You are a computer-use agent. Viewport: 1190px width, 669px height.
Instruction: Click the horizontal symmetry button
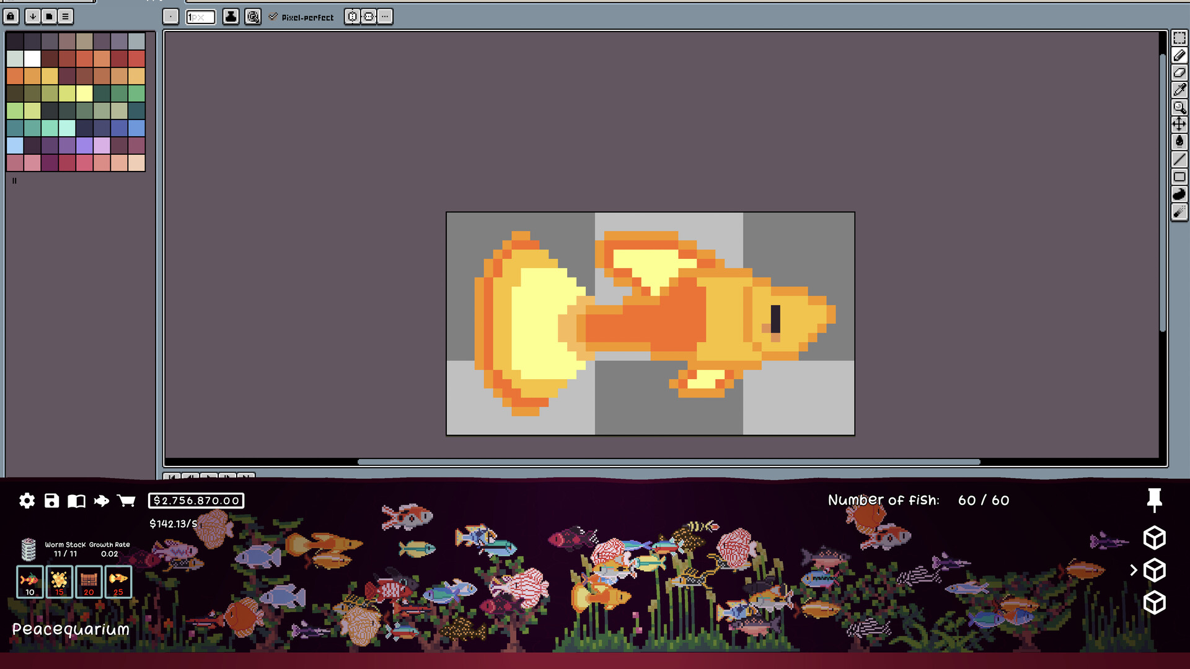[x=352, y=17]
